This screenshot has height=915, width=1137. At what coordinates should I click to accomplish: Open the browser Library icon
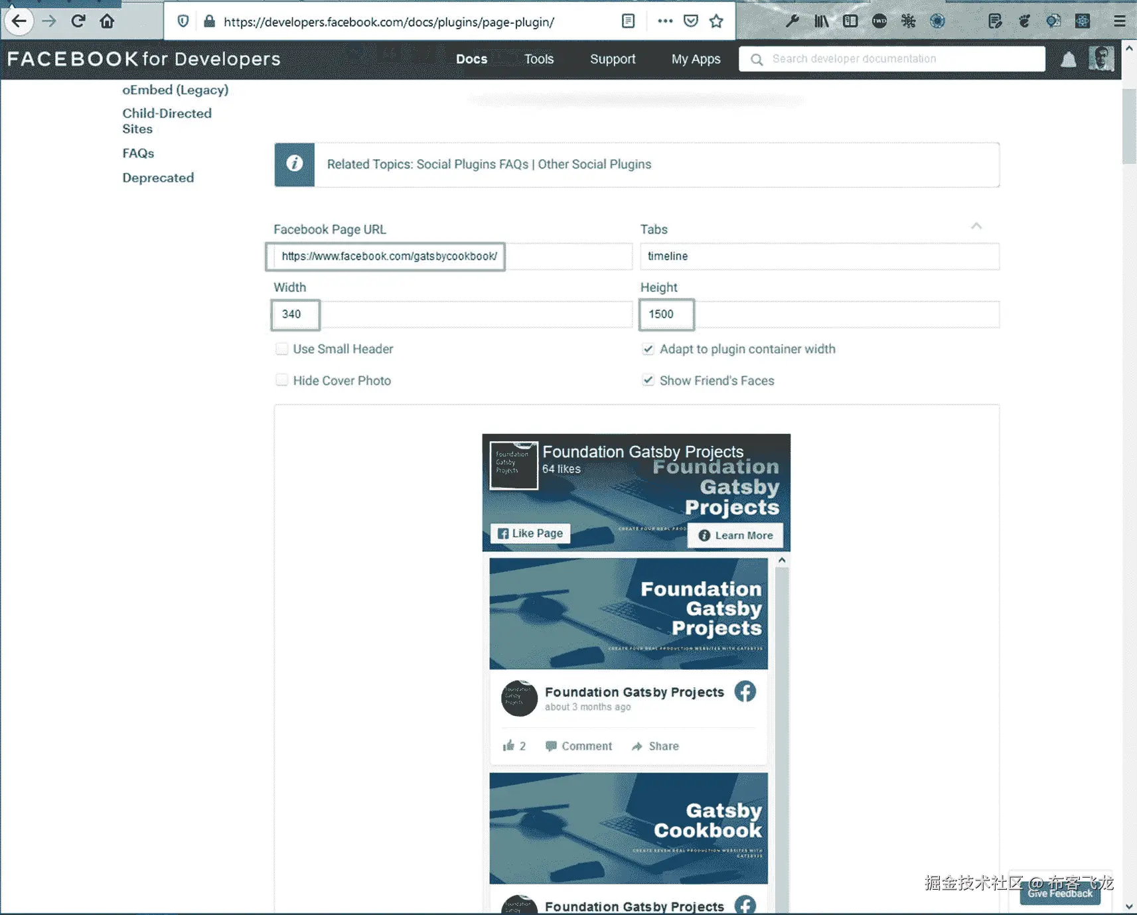821,21
